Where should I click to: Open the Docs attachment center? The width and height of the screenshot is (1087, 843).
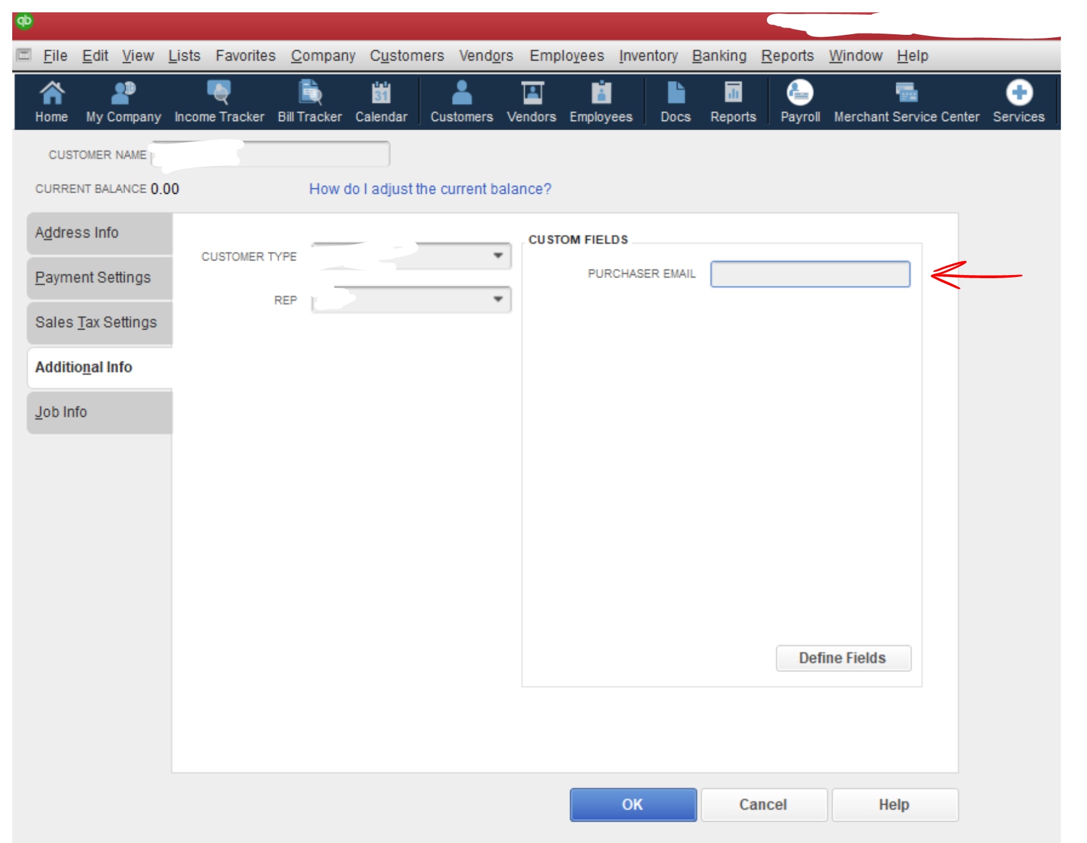[674, 101]
